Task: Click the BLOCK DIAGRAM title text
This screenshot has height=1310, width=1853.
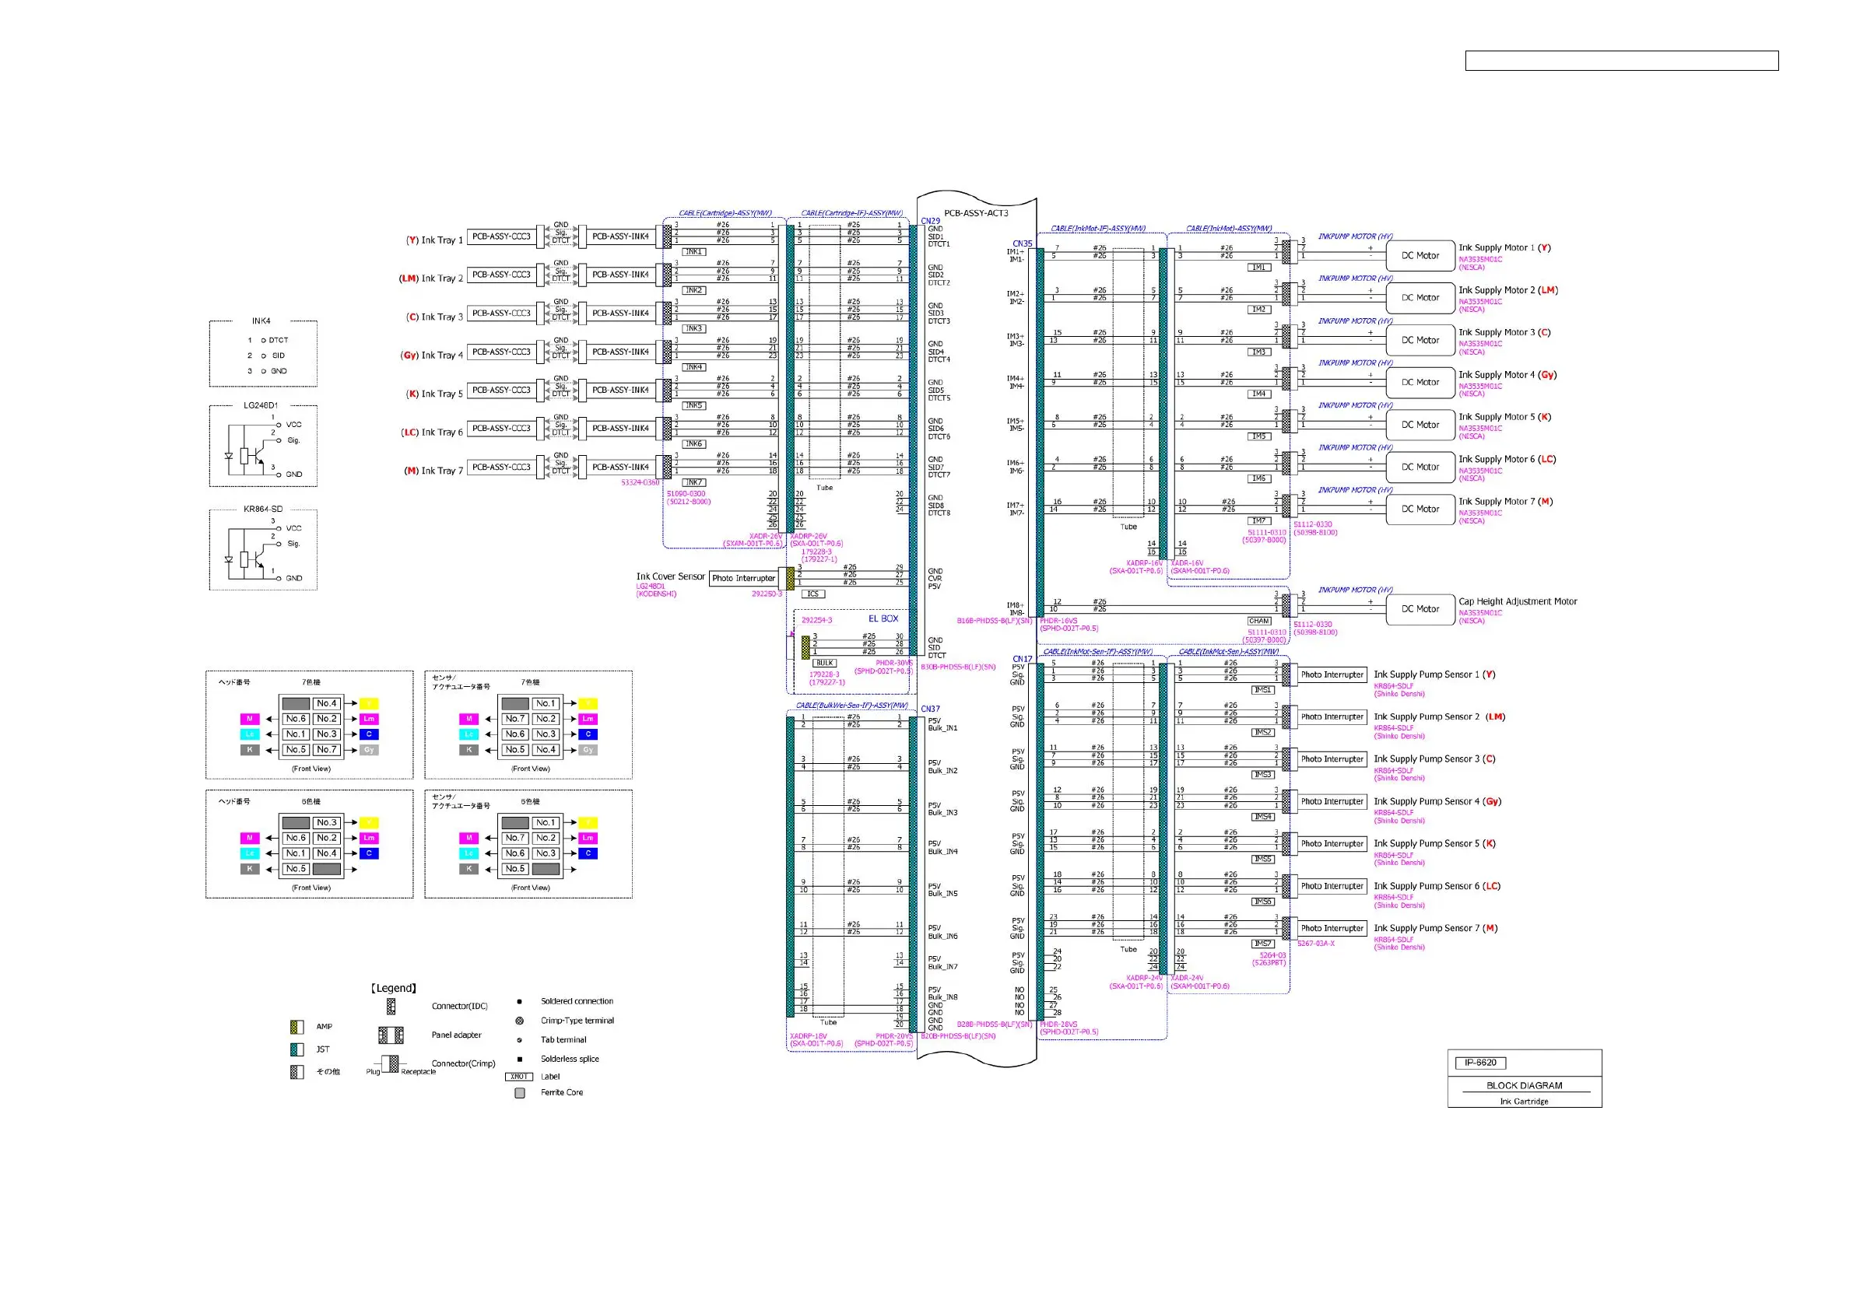Action: (x=1524, y=1086)
